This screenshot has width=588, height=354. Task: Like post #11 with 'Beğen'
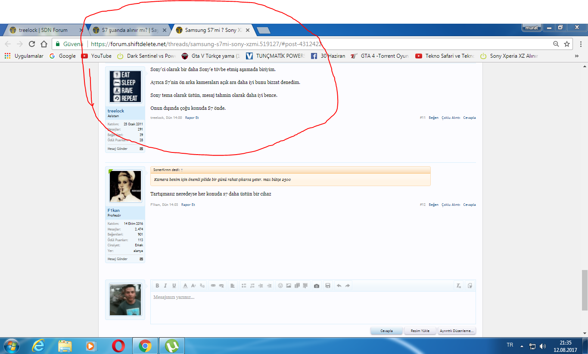coord(433,118)
